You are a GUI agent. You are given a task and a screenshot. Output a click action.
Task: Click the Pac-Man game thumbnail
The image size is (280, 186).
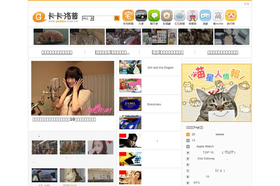click(130, 159)
